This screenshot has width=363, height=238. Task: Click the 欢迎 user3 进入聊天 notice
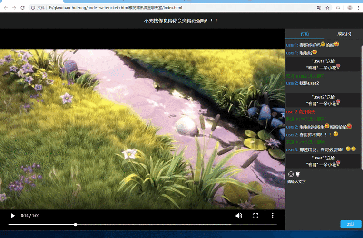305,142
